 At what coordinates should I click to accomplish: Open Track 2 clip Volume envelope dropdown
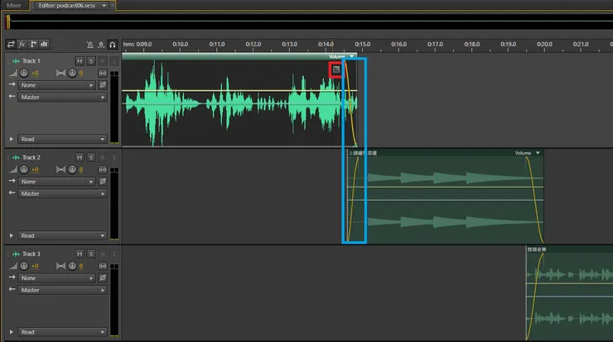tap(538, 153)
